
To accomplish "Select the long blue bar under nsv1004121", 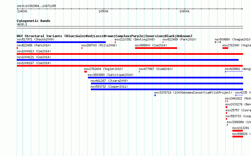I will 127,60.
